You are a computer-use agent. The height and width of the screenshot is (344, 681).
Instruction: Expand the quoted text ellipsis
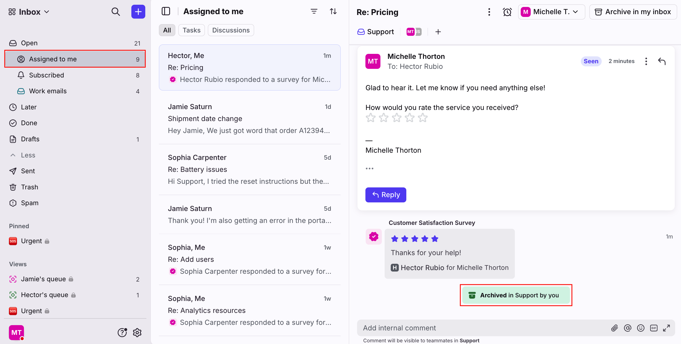click(369, 169)
